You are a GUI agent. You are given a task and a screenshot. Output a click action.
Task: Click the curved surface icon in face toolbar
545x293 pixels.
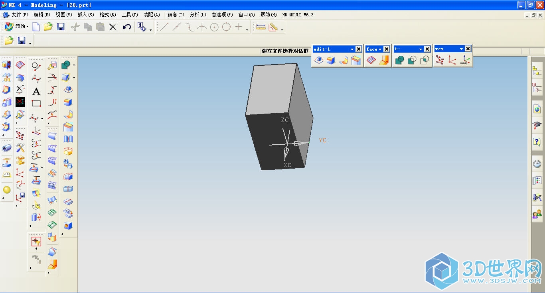tap(371, 60)
